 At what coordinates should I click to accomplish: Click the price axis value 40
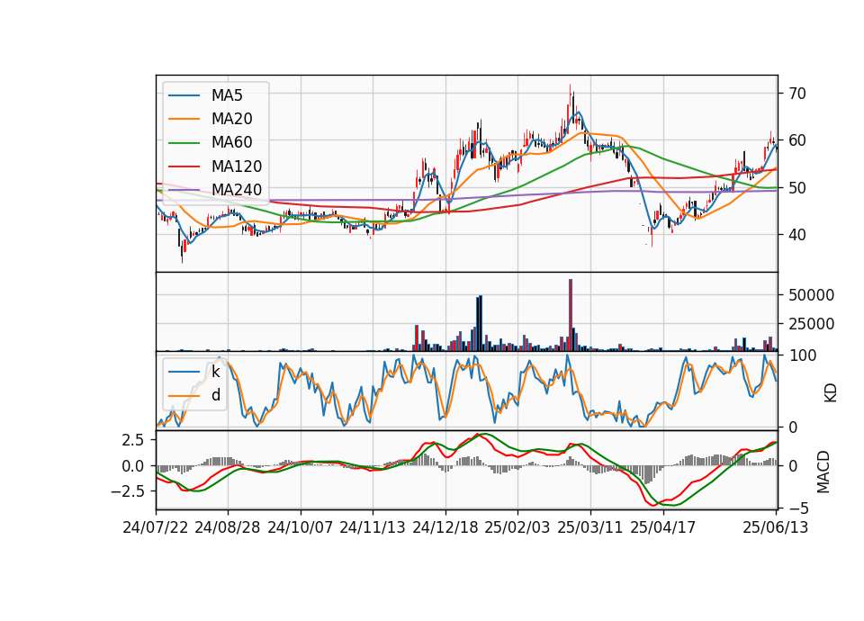tap(797, 235)
